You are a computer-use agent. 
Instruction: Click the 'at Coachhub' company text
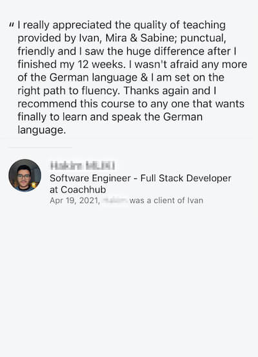click(78, 189)
